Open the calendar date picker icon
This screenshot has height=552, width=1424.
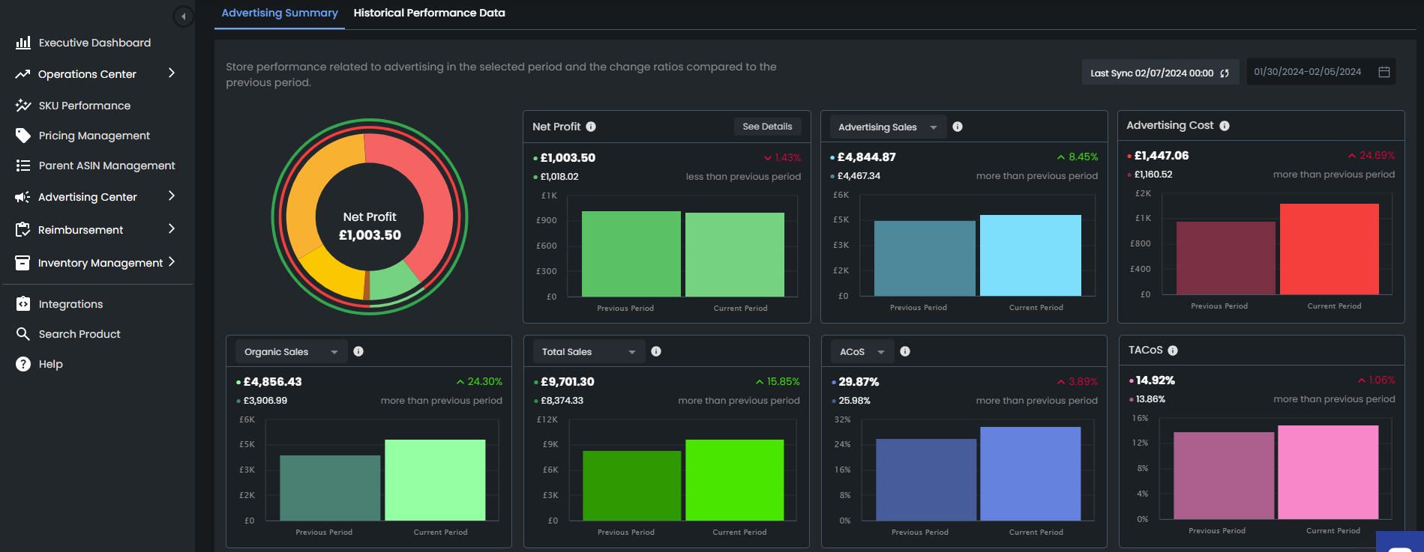tap(1384, 72)
